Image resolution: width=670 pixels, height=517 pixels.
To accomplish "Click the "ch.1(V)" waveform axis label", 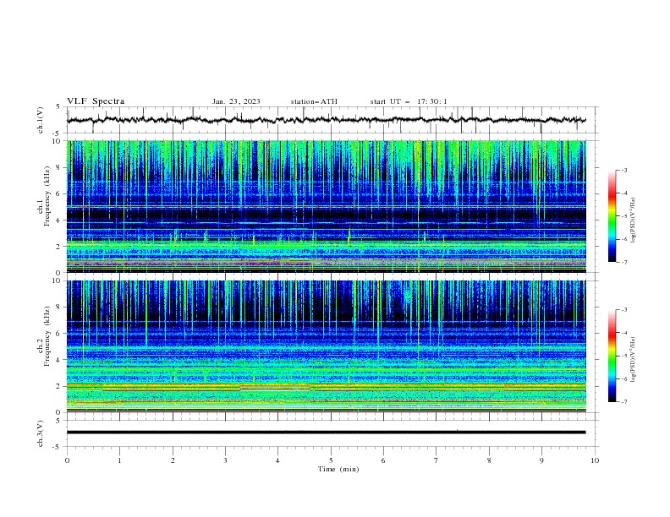I will click(41, 120).
